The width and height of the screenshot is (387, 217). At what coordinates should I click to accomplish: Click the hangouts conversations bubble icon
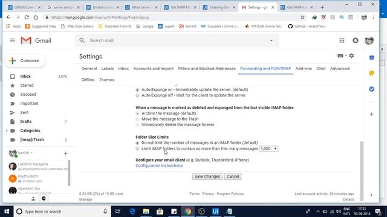click(44, 198)
